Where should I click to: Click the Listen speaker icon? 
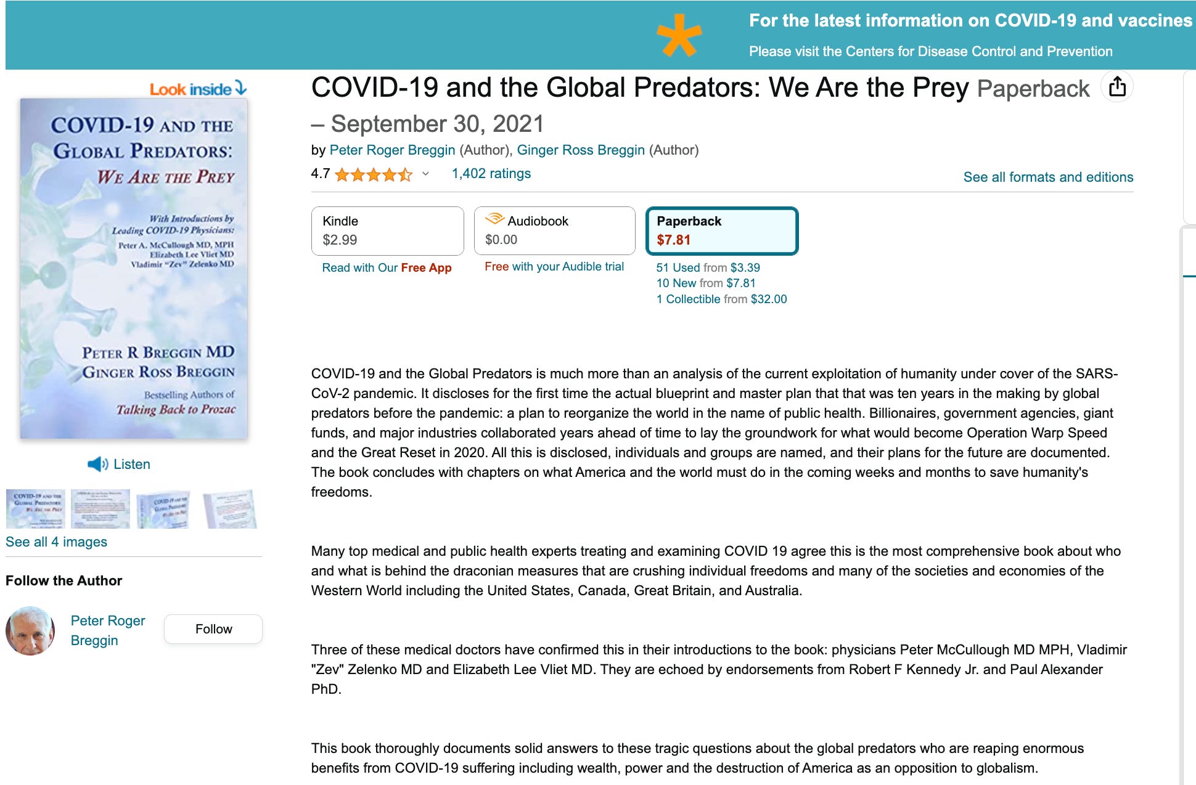point(97,465)
